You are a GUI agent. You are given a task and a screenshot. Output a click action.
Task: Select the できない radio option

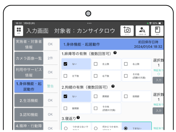pos(126,128)
